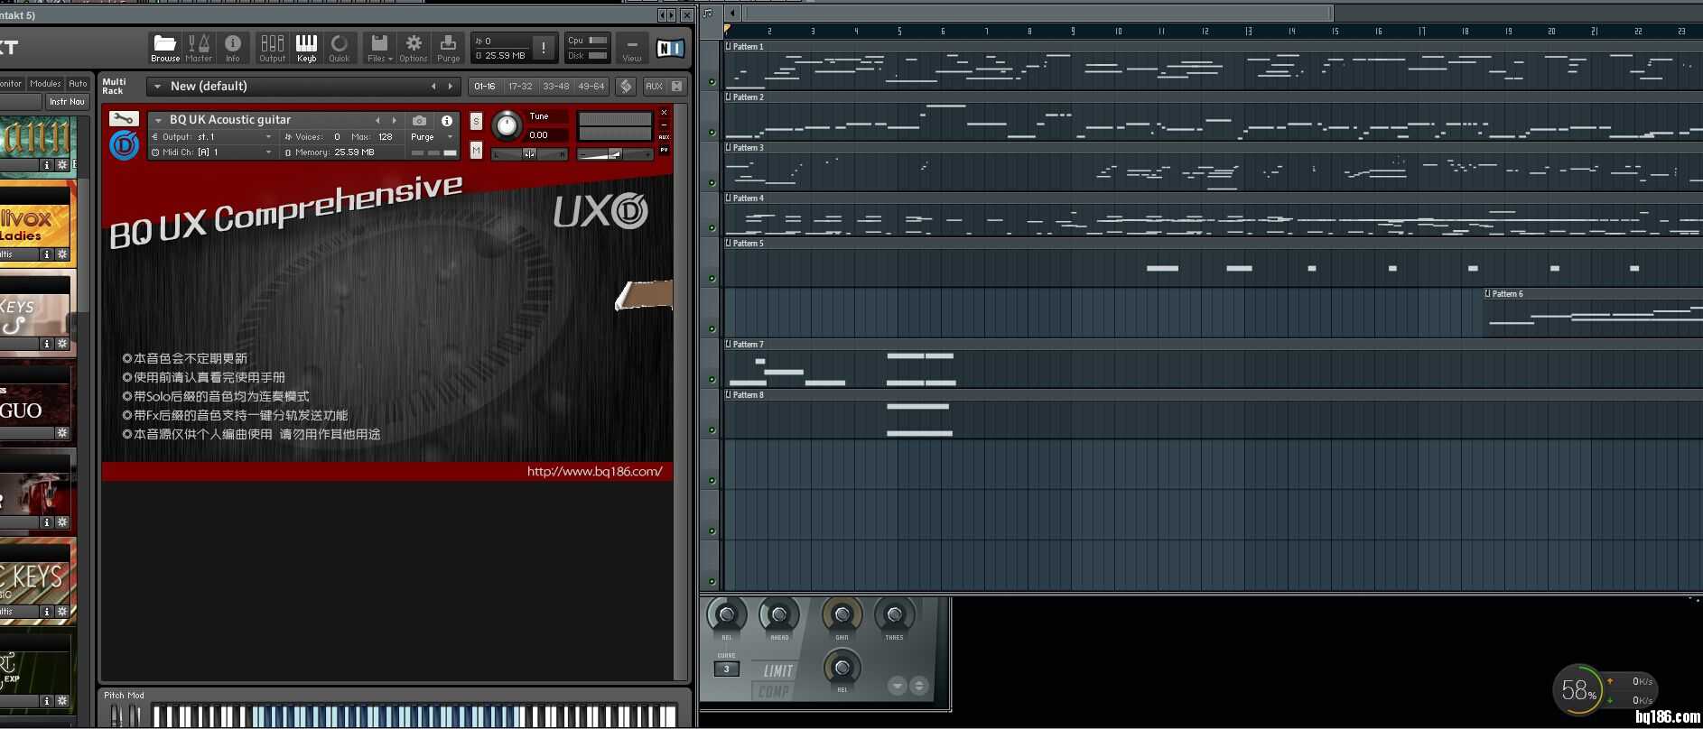Image resolution: width=1703 pixels, height=729 pixels.
Task: Click the GAIN knob on the limiter
Action: (x=842, y=614)
